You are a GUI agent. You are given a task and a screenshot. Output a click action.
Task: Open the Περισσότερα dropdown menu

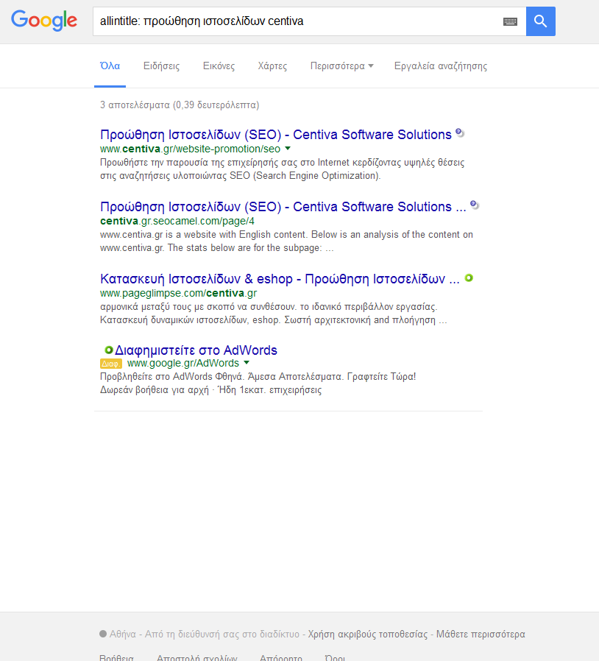342,66
